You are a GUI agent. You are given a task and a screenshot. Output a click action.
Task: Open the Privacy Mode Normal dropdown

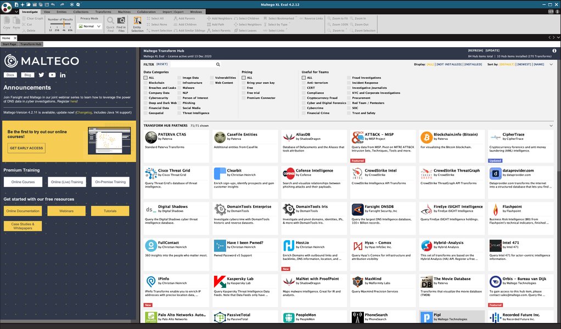(89, 26)
